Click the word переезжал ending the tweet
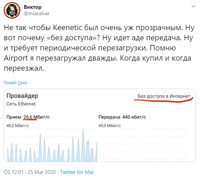200x180 pixels. [x=24, y=68]
